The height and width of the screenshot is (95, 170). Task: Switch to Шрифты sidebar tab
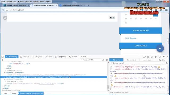tap(162, 60)
